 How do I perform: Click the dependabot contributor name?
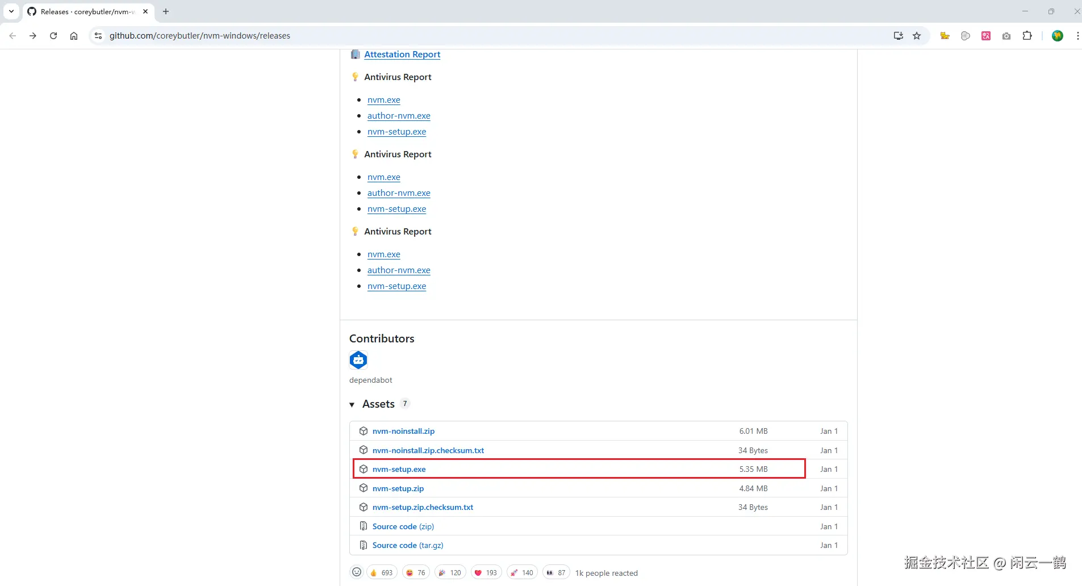(x=371, y=380)
